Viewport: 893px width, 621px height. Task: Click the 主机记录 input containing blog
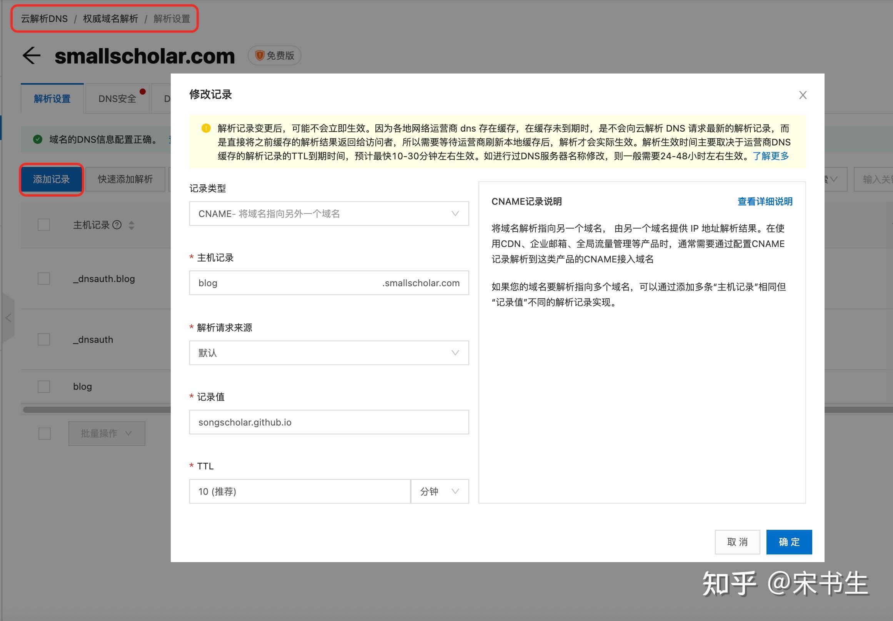click(x=329, y=283)
